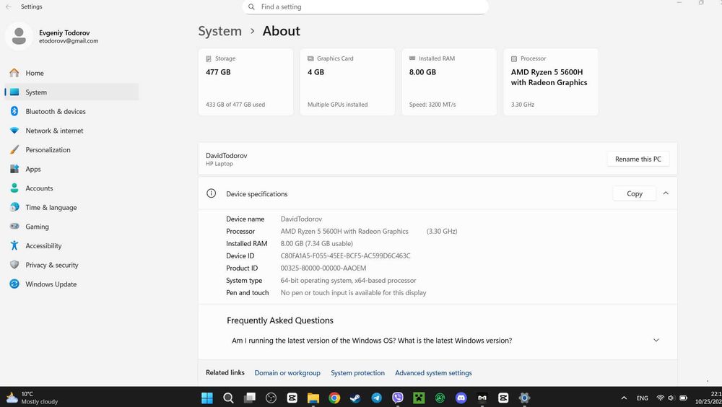Open the Domain or workgroup link
Screen dimensions: 722x407
[x=287, y=373]
